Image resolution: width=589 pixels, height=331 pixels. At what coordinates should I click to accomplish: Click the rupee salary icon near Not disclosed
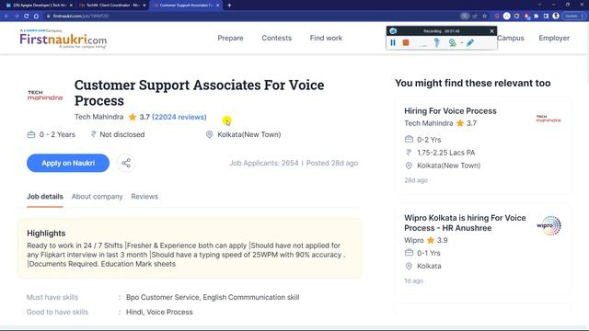tap(94, 134)
